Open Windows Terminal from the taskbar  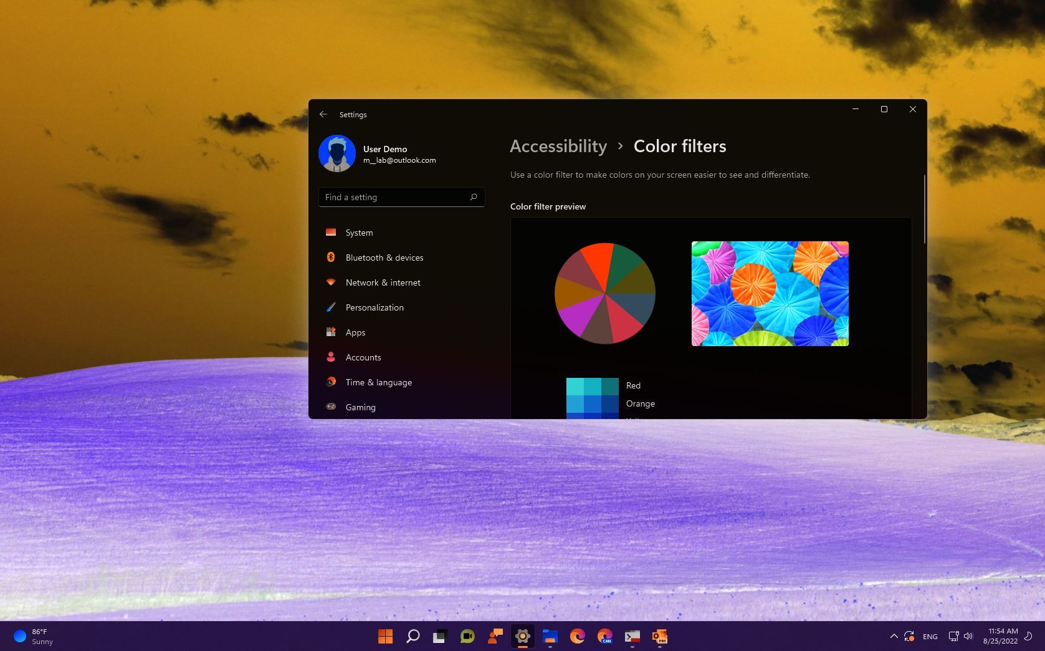click(632, 636)
